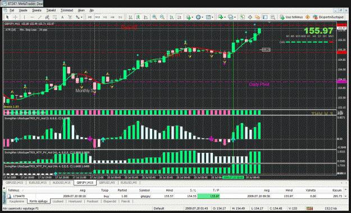
Task: Open the Sisesta menu
Action: tap(37, 10)
